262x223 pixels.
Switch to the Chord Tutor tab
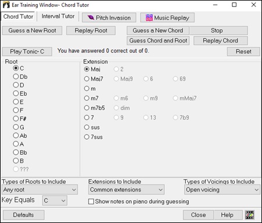(18, 16)
